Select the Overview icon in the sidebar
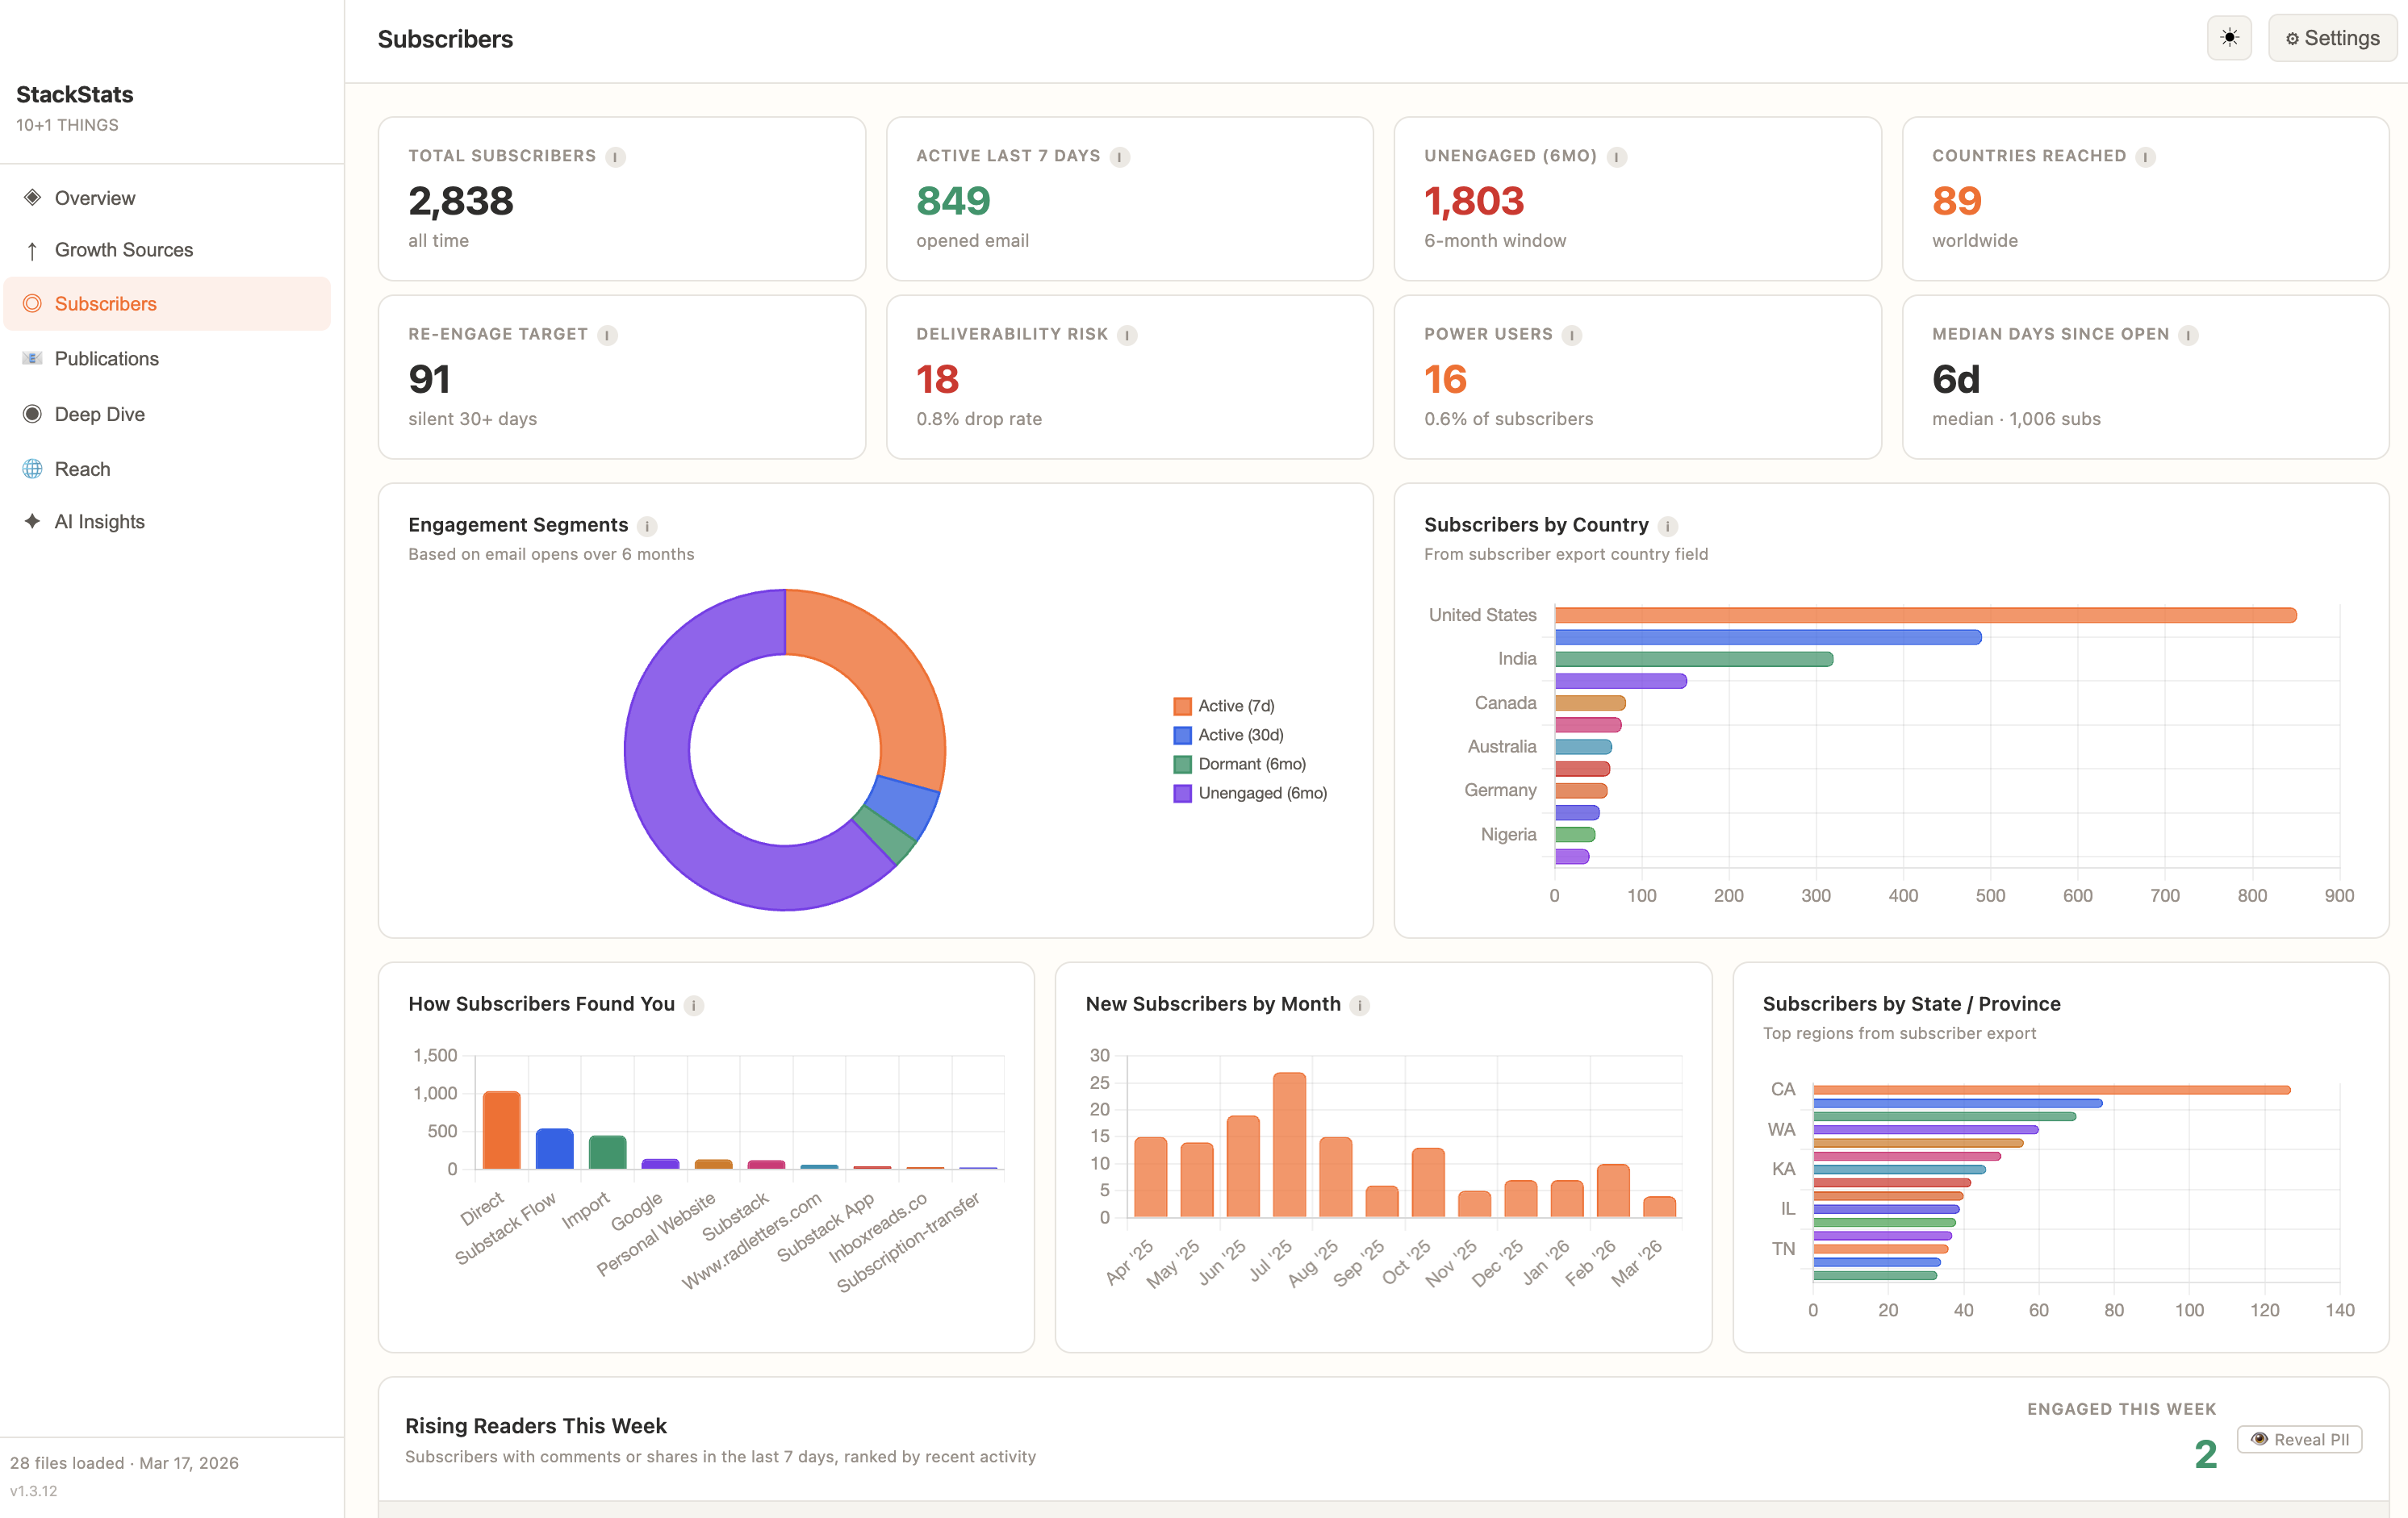The height and width of the screenshot is (1518, 2408). pos(33,197)
